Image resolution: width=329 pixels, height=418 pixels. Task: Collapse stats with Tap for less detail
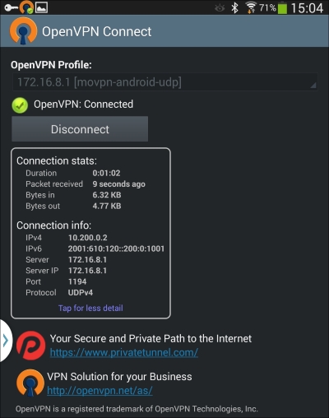(x=90, y=308)
